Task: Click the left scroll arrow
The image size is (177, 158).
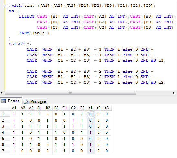Action: click(2, 93)
